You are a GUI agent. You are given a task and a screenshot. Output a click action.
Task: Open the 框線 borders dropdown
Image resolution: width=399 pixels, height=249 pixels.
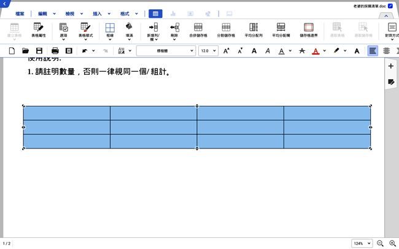pyautogui.click(x=110, y=31)
